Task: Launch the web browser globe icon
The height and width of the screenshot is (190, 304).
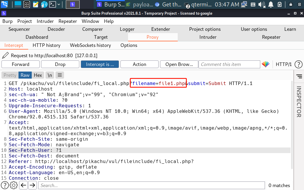Action: (44, 4)
